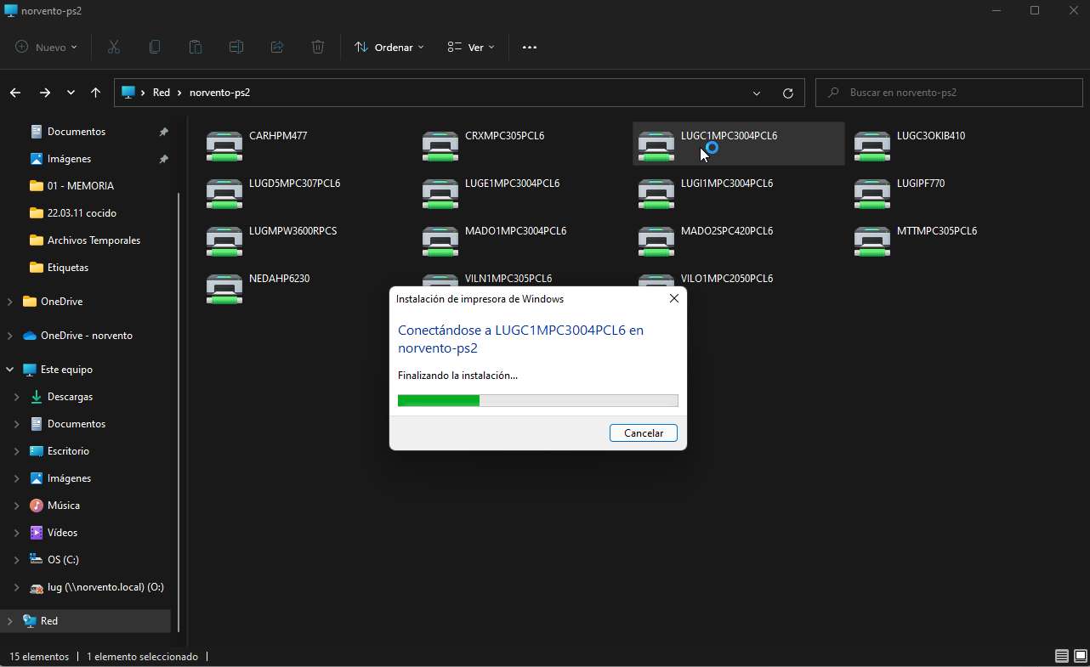Select the NEDAHP6230 printer icon
Screen dimensions: 1090x667
[x=224, y=288]
